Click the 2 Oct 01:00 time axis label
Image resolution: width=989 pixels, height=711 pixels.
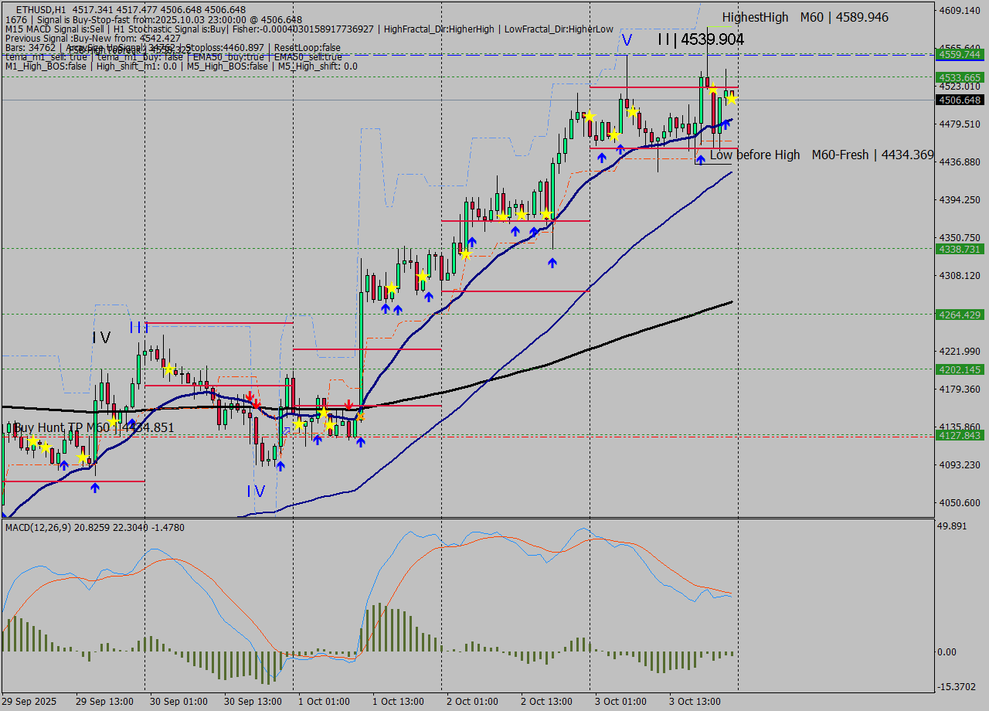pos(472,701)
